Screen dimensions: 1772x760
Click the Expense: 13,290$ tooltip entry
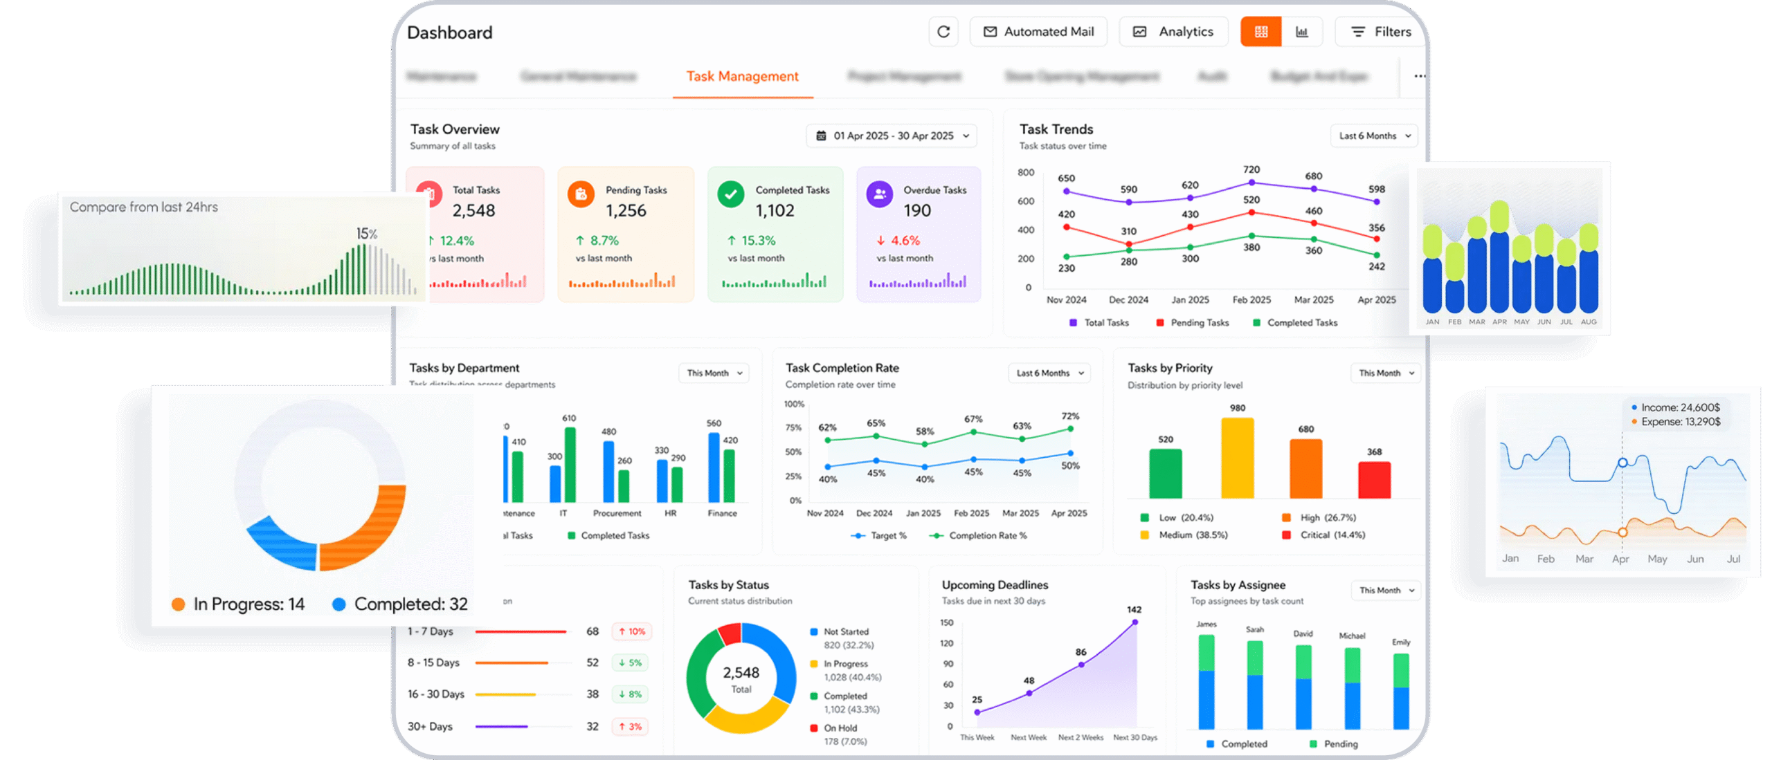(x=1675, y=421)
